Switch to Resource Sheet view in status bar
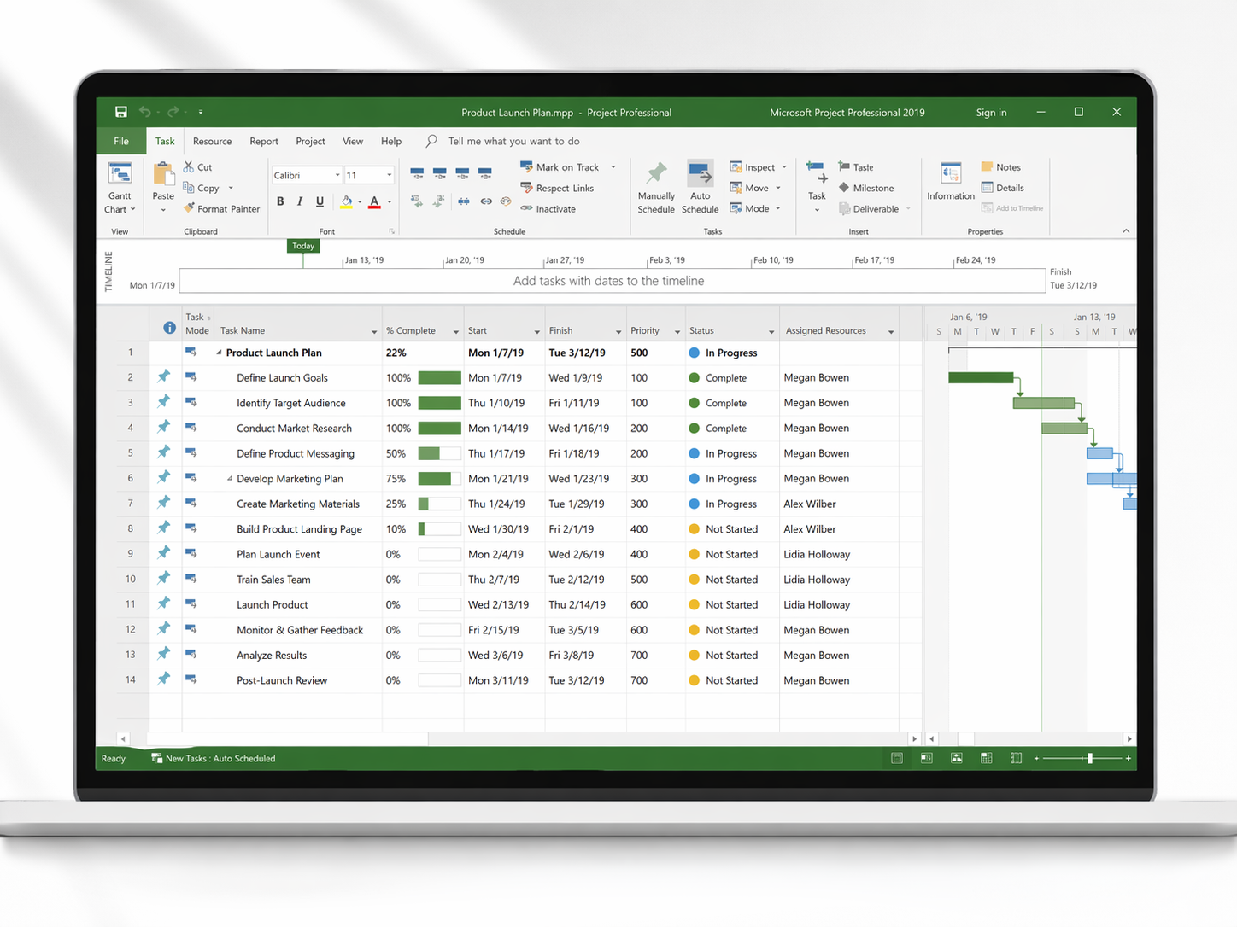The height and width of the screenshot is (927, 1237). tap(987, 758)
